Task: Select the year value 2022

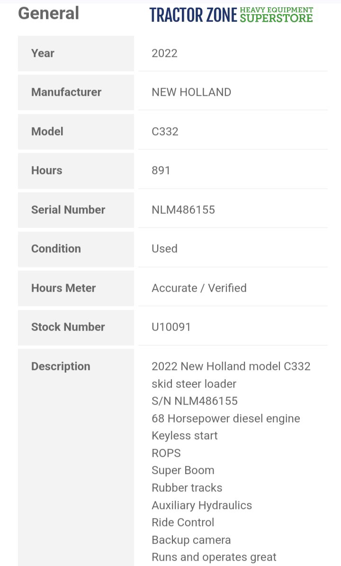Action: pyautogui.click(x=164, y=53)
